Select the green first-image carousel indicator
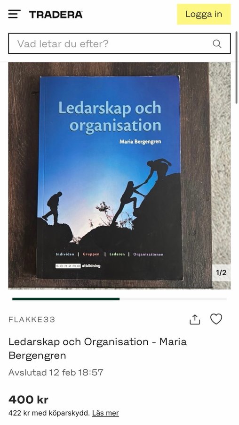This screenshot has width=239, height=425. point(66,299)
